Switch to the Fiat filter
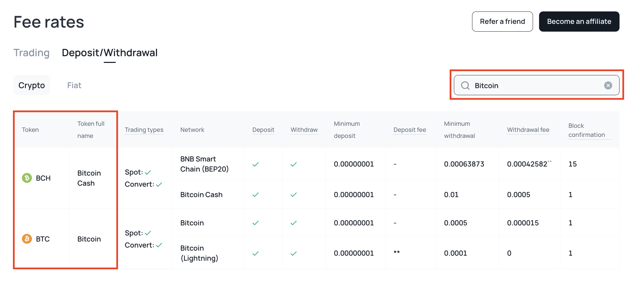 pyautogui.click(x=74, y=85)
